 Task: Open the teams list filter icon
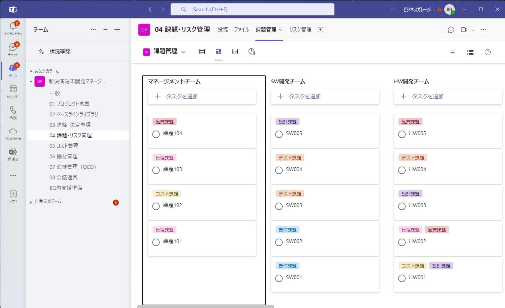105,30
